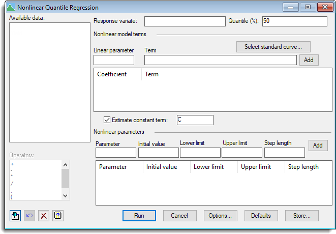Click the red X clear icon
Screen dimensions: 336x234
tap(44, 216)
